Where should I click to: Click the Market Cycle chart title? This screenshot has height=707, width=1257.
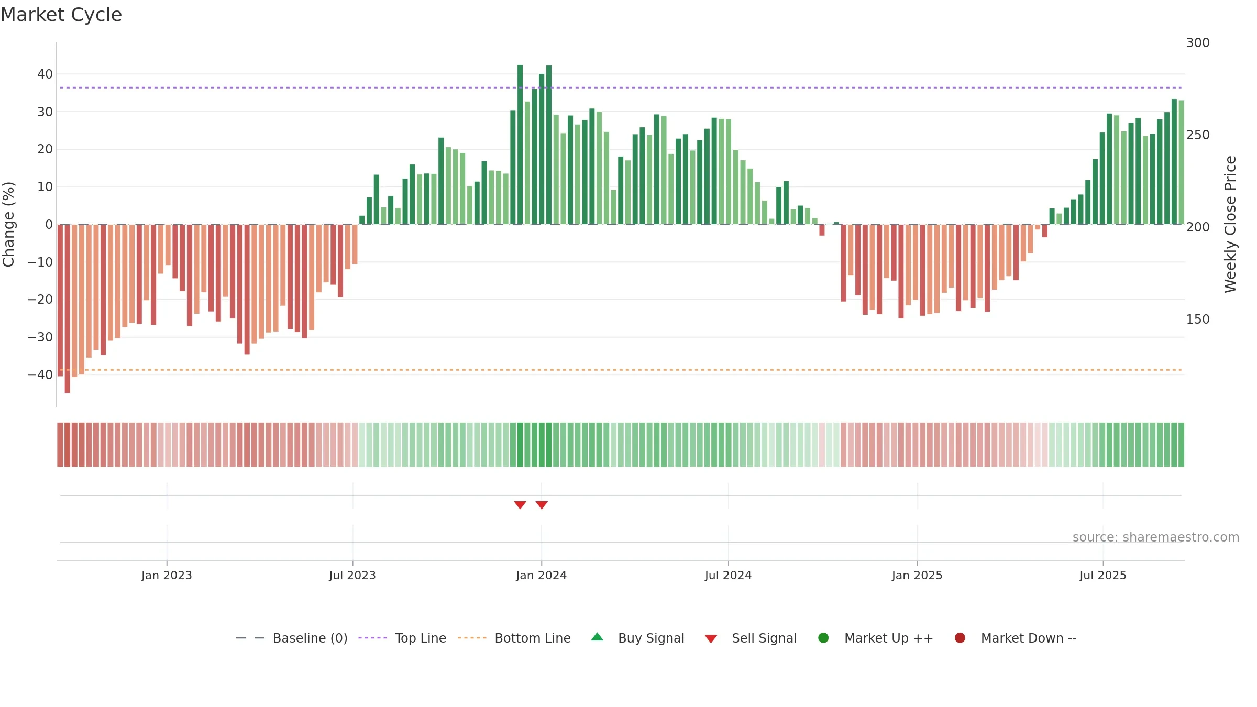click(x=61, y=15)
